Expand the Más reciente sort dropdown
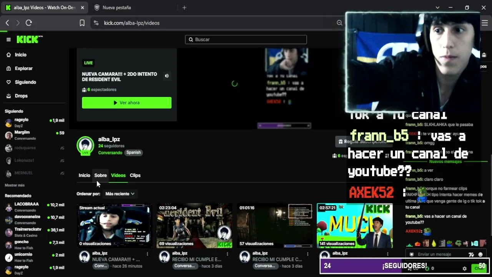Screen dimensions: 492x277 click(x=120, y=194)
